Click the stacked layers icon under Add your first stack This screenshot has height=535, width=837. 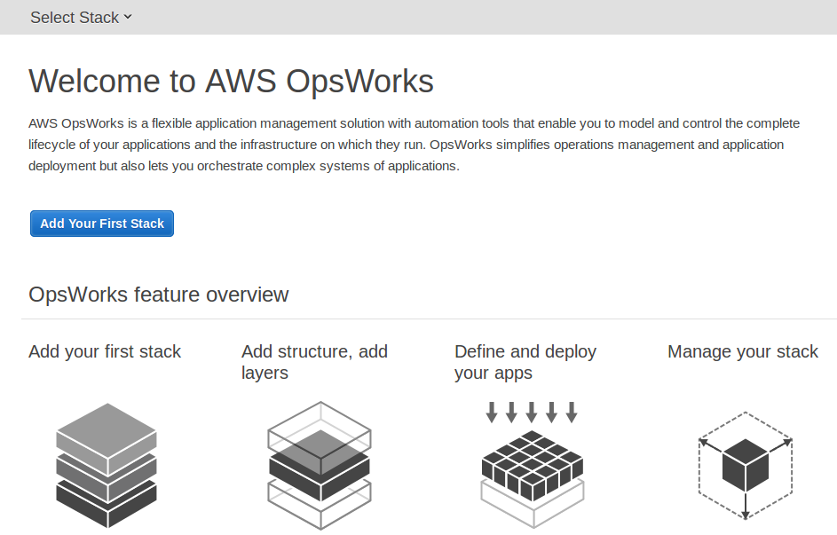coord(107,465)
